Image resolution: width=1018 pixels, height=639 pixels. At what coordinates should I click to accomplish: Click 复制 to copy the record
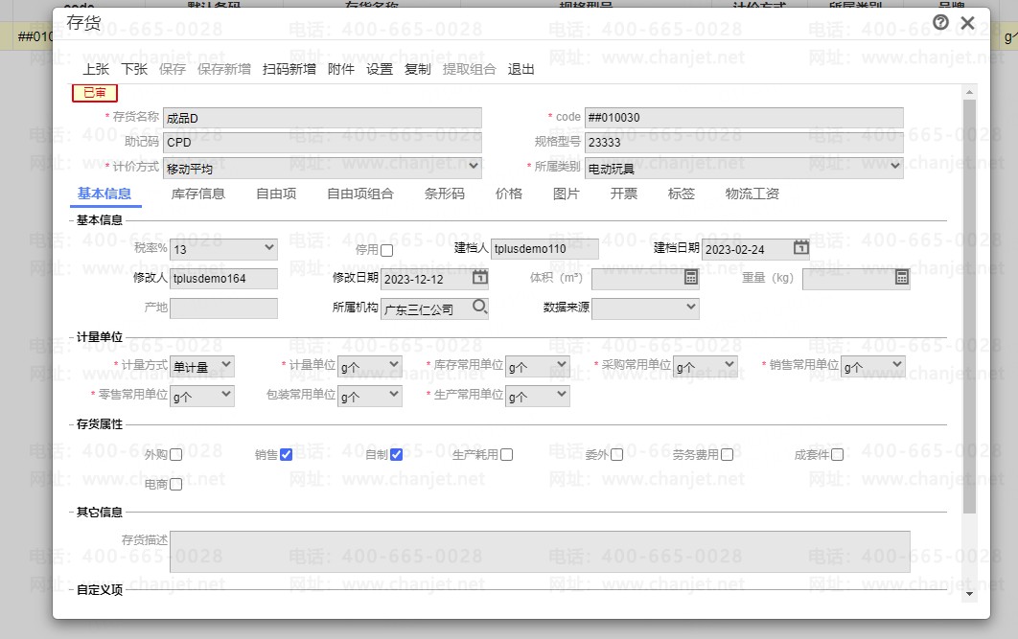point(418,69)
